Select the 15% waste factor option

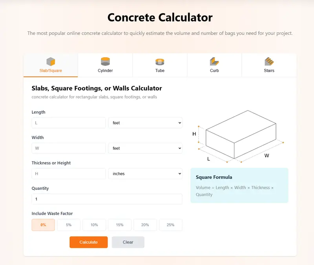click(120, 225)
